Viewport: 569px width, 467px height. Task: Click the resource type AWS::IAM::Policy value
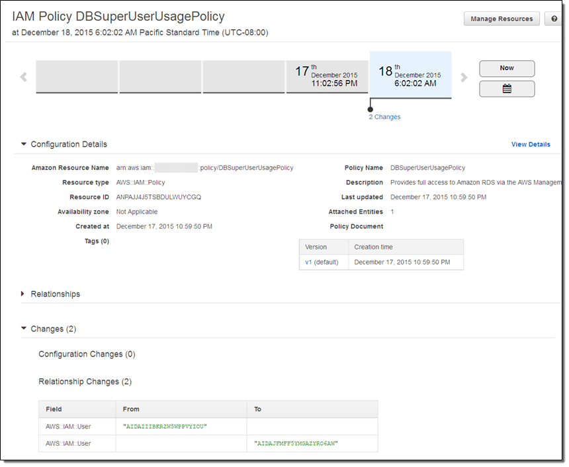(x=140, y=183)
